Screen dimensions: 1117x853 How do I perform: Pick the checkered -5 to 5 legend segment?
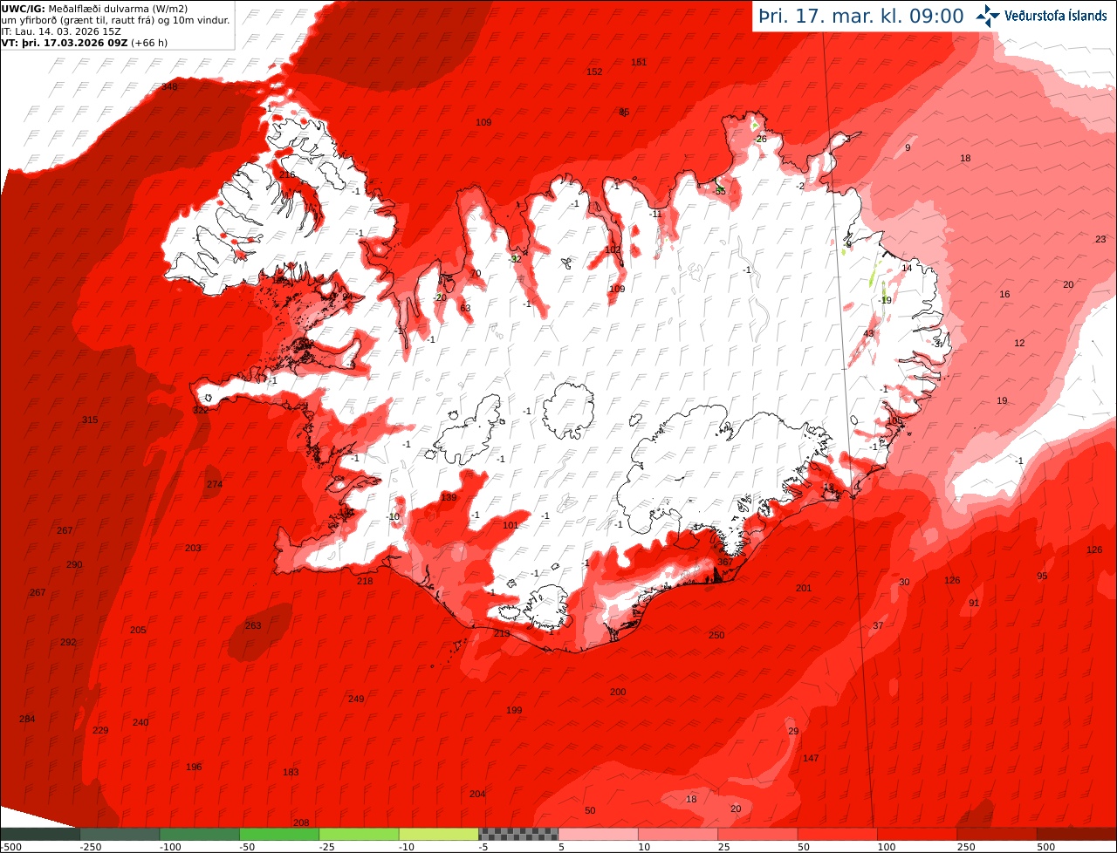518,834
